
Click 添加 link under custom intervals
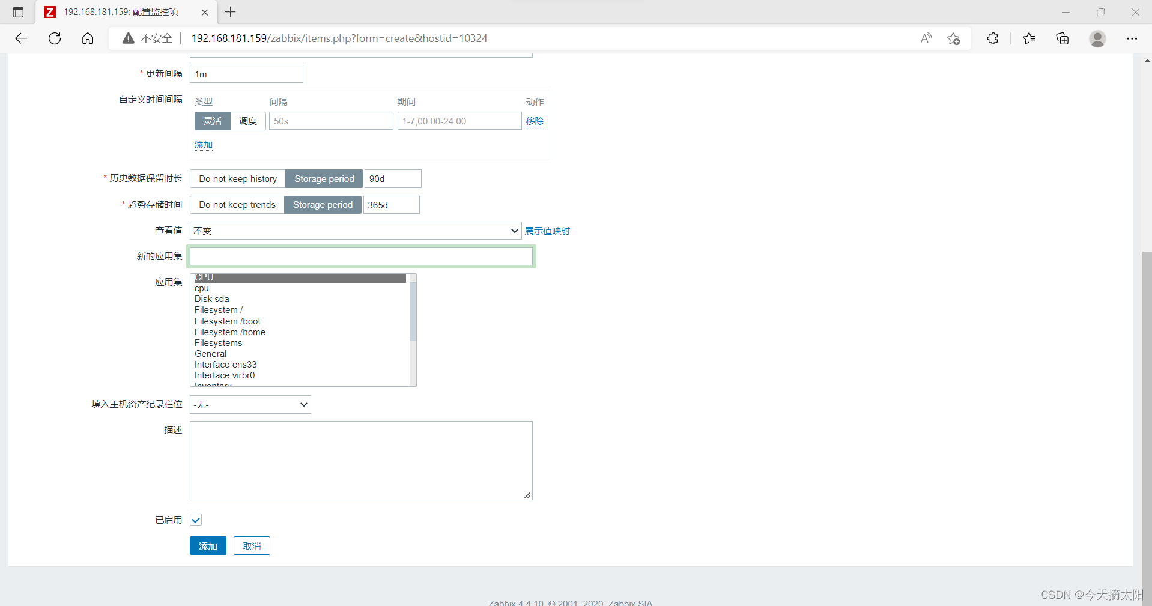point(204,145)
